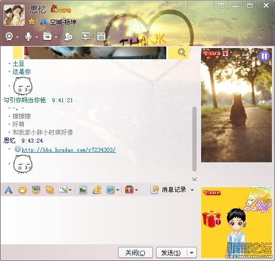
Task: Toggle the favorite star beside the music status
Action: click(x=31, y=22)
